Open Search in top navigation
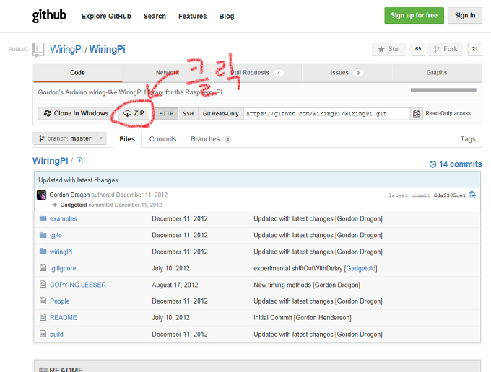Screen dimensions: 491x372 coord(155,17)
